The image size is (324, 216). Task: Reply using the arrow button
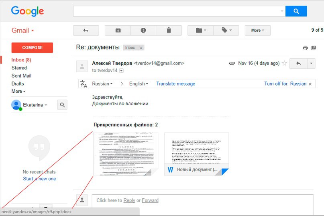tap(298, 63)
